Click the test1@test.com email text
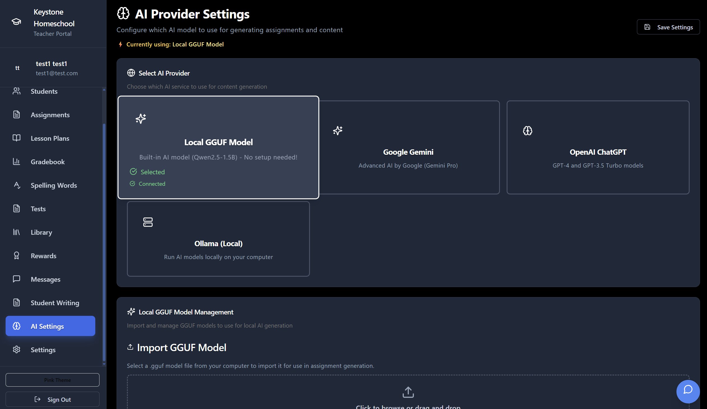 [57, 73]
